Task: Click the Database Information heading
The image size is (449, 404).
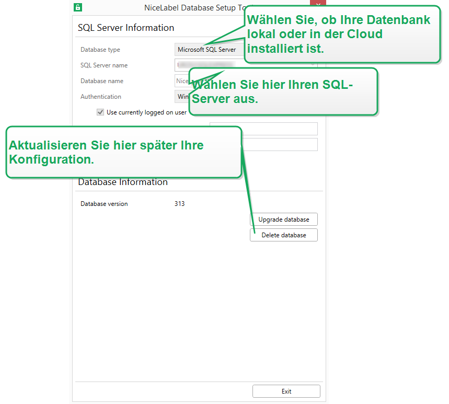Action: pos(123,182)
